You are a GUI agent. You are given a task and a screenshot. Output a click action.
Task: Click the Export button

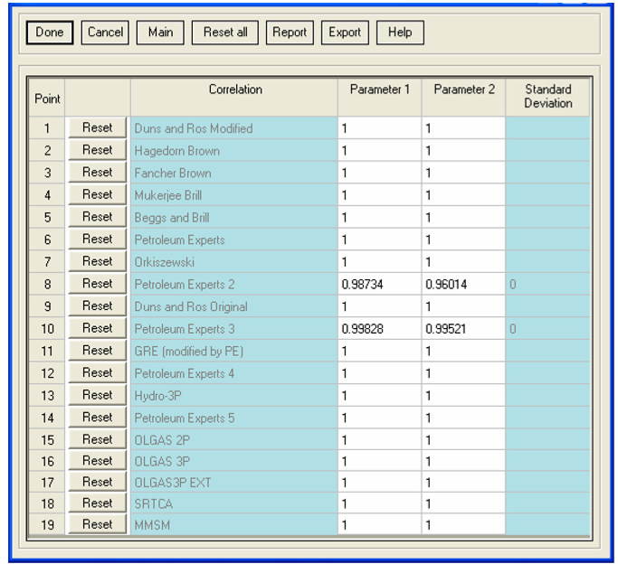click(345, 33)
